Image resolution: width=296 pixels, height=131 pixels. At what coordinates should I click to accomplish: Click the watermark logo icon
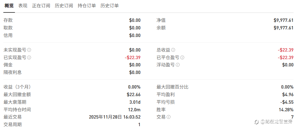(x=256, y=122)
